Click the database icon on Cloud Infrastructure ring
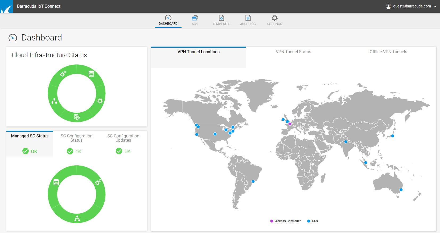This screenshot has width=440, height=233. 91,74
